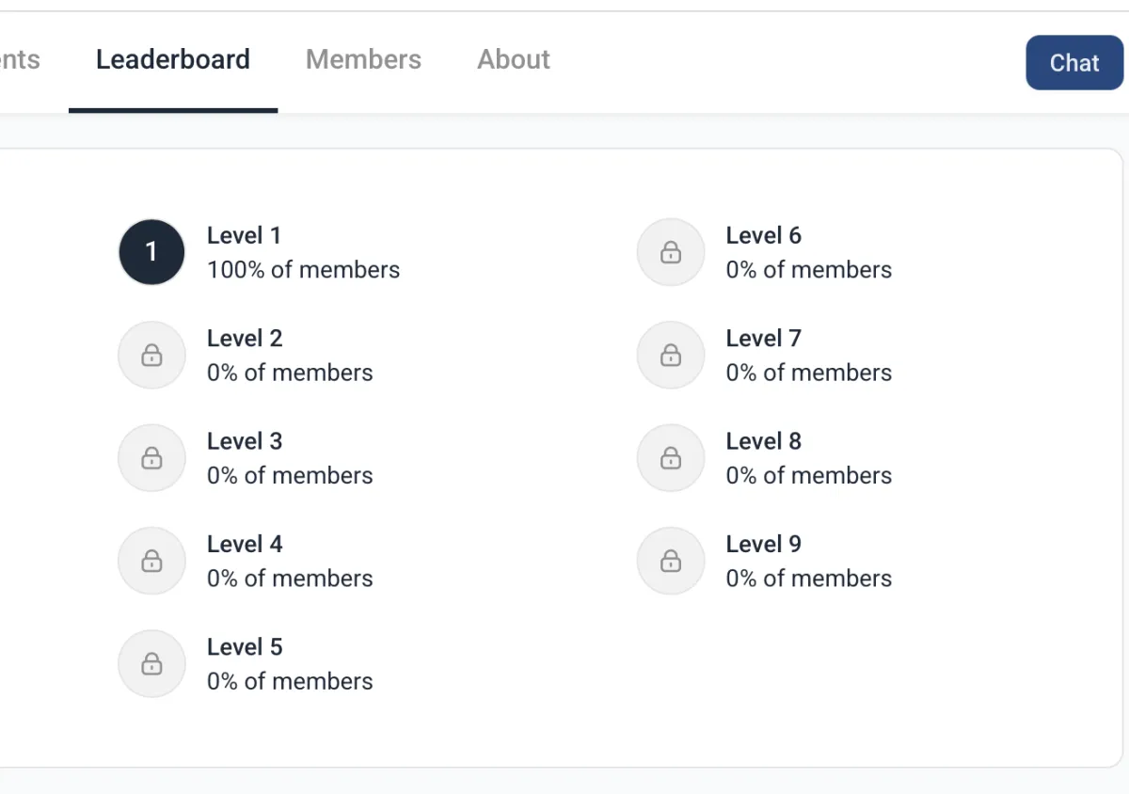Screen dimensions: 1129x794
Task: Select the Level 7 lock icon
Action: 671,355
